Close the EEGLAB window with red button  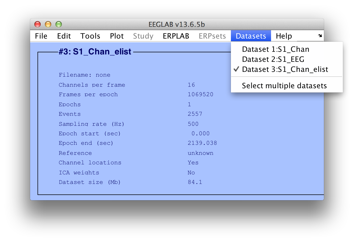coord(38,24)
